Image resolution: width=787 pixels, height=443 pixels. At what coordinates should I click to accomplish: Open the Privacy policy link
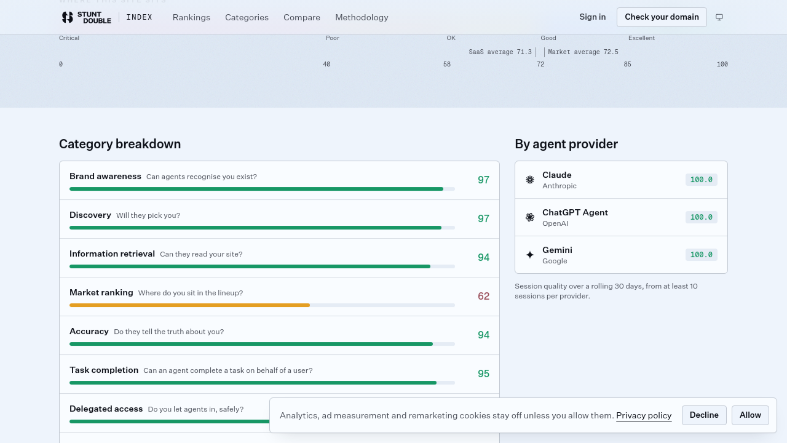644,416
